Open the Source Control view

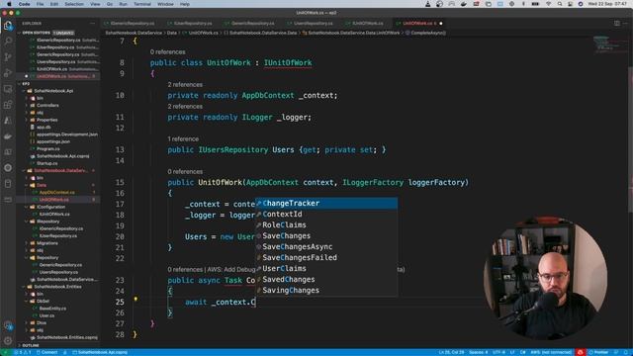click(8, 57)
